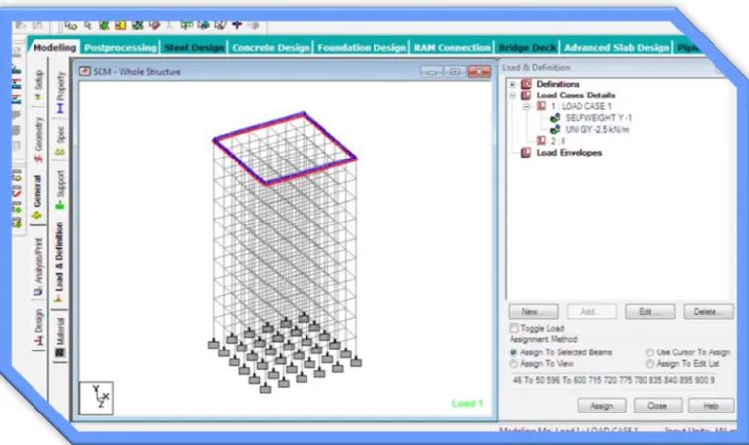This screenshot has width=749, height=445.
Task: Select Assign To Edit List option
Action: [649, 364]
